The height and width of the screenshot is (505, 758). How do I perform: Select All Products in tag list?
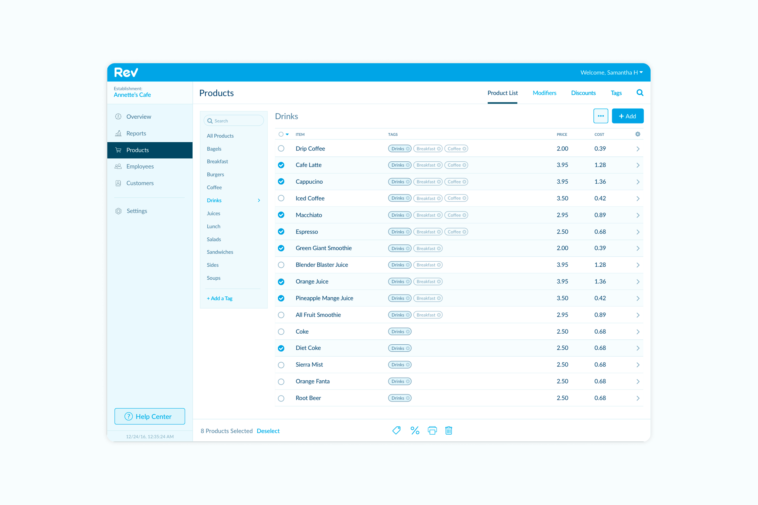tap(220, 136)
